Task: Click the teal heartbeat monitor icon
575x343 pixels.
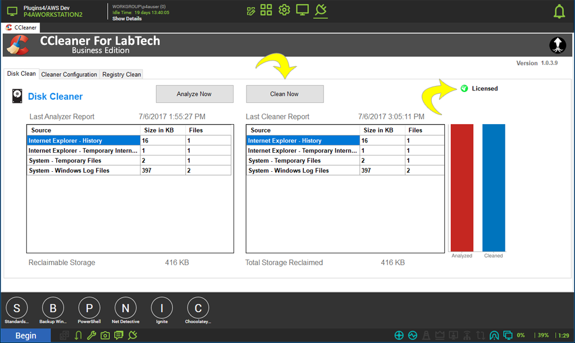Action: click(413, 335)
